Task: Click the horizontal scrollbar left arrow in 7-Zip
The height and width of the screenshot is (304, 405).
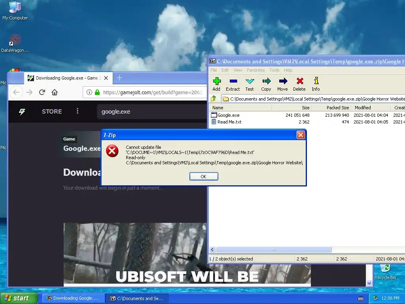Action: [212, 249]
